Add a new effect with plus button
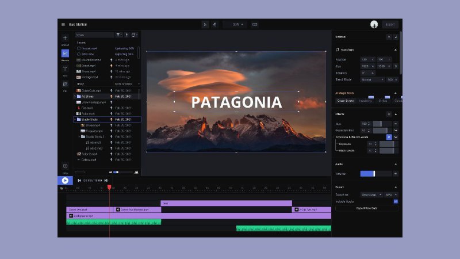Image resolution: width=460 pixels, height=259 pixels. (389, 114)
